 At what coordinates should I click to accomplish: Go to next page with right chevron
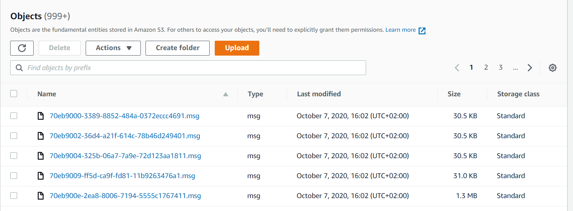(x=530, y=68)
